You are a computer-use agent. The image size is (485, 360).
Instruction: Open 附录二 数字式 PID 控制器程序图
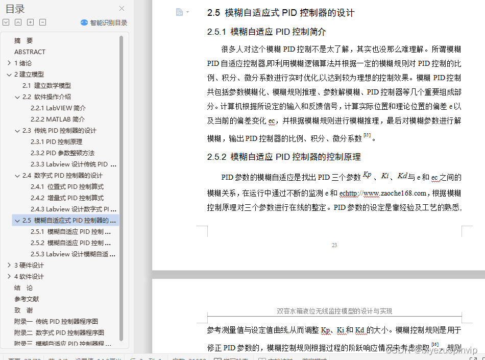click(x=59, y=332)
